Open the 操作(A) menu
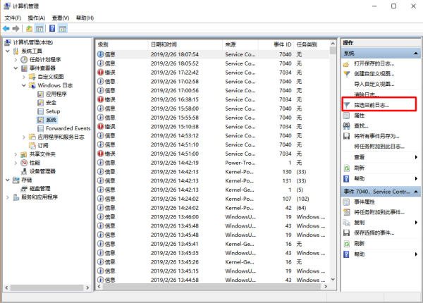423x303 pixels. [37, 18]
